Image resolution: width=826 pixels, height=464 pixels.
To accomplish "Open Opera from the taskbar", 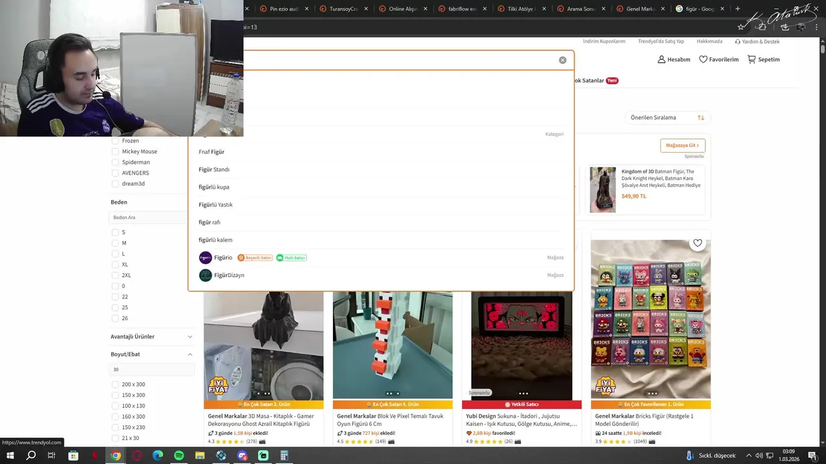I will click(137, 456).
